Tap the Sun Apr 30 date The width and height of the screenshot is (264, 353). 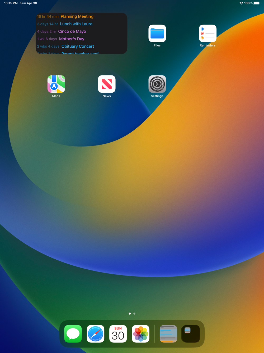pos(29,3)
